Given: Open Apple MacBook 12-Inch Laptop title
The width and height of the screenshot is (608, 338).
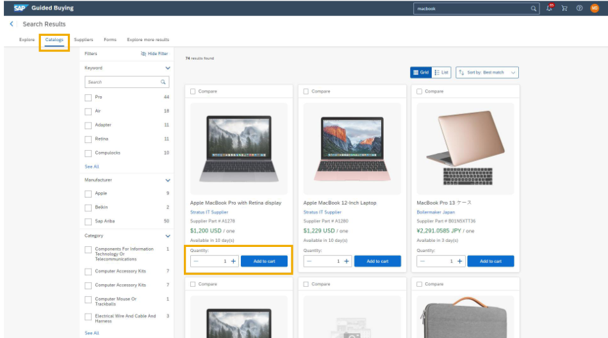Looking at the screenshot, I should 340,203.
